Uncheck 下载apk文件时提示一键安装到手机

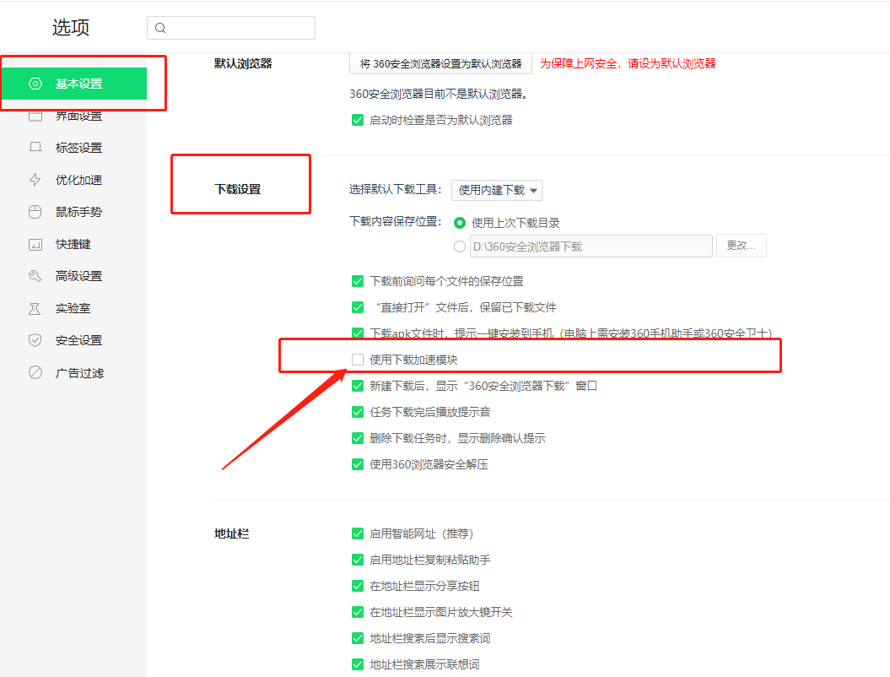358,333
